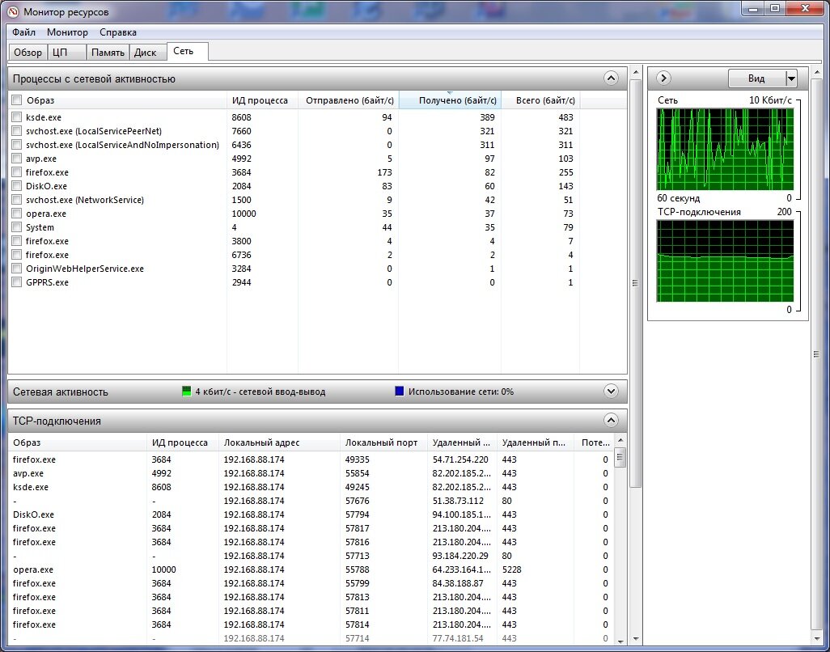Check the avp.exe process checkbox
The image size is (830, 652).
tap(17, 159)
